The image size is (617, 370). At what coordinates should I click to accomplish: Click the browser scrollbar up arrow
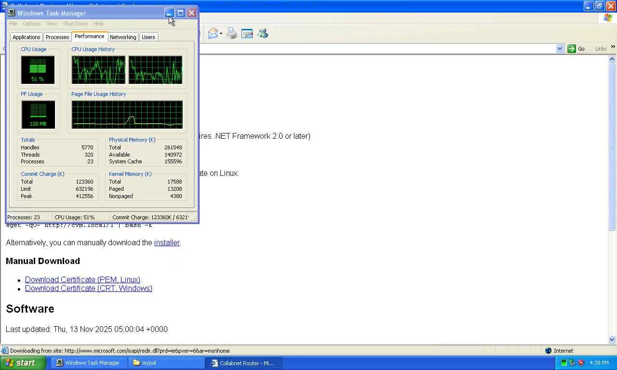[612, 59]
